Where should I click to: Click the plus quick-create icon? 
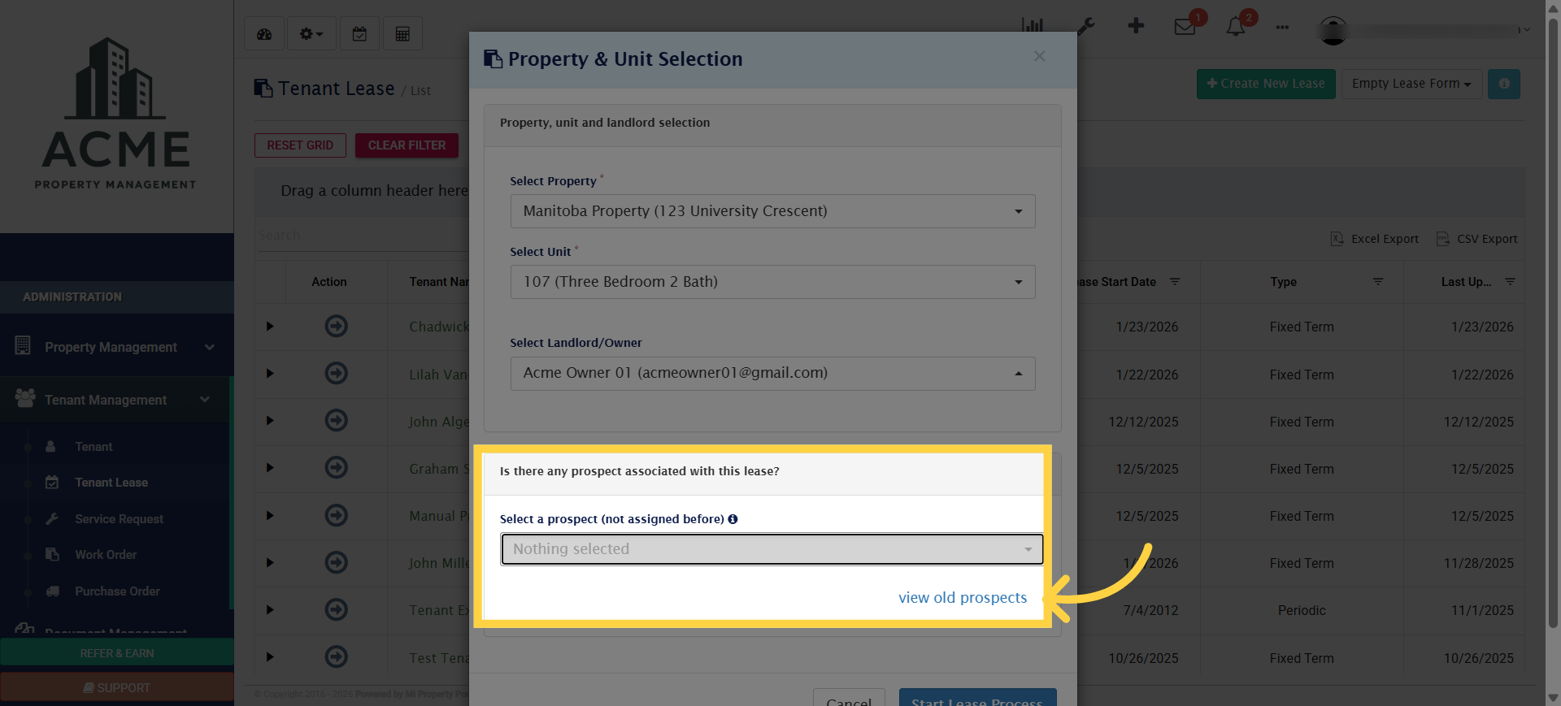tap(1135, 26)
